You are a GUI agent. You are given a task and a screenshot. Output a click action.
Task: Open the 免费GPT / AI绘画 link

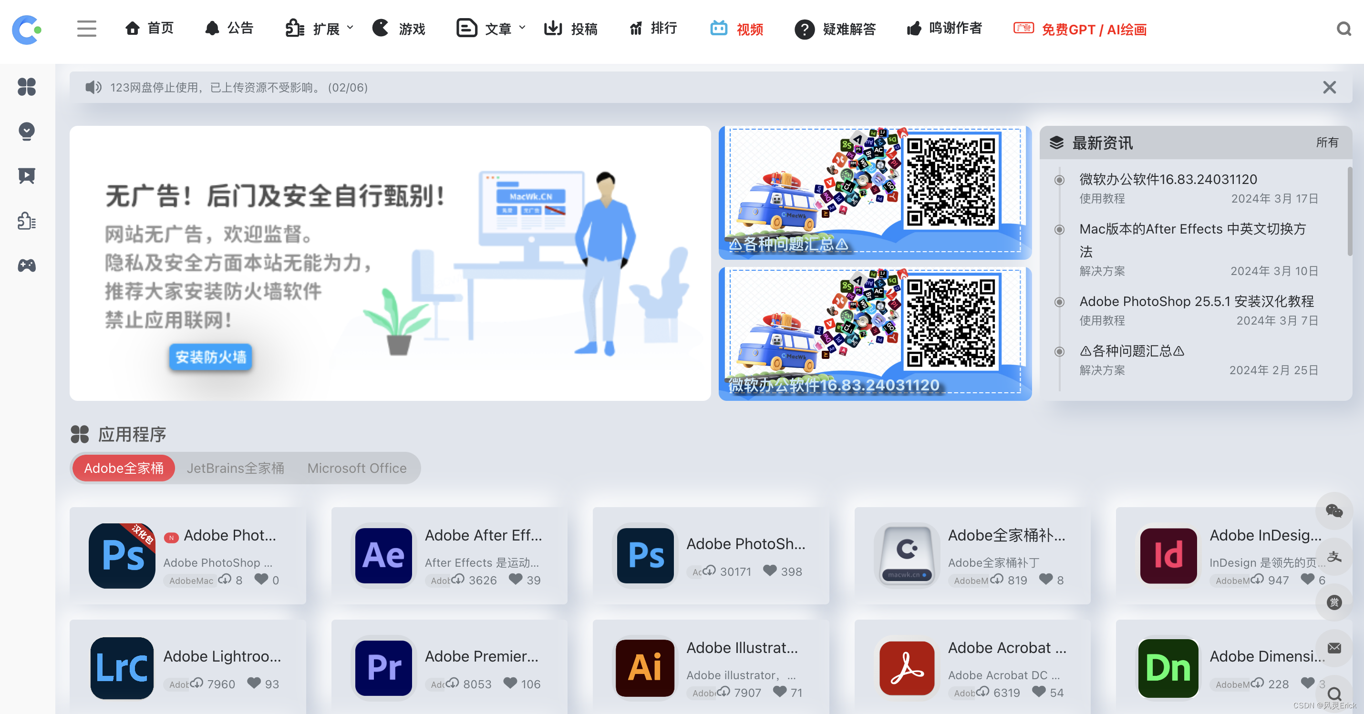(1080, 29)
